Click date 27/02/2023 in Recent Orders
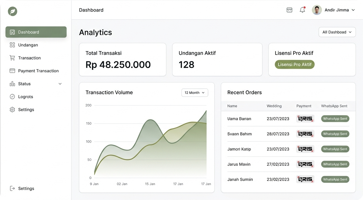The height and width of the screenshot is (200, 363). 278,164
